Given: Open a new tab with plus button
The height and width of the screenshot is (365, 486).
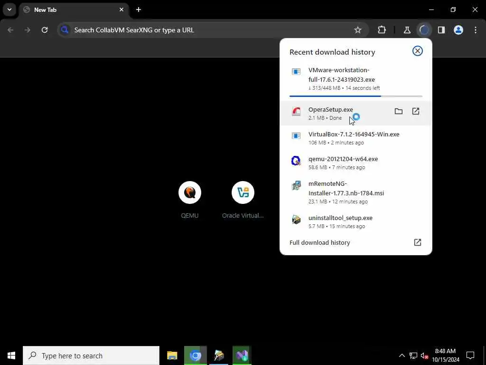Looking at the screenshot, I should 139,10.
